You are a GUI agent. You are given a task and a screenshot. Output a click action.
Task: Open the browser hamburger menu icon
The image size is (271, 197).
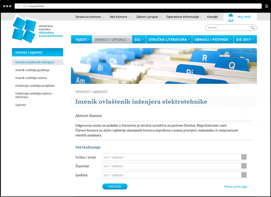click(267, 6)
